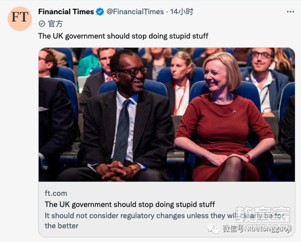Screen dimensions: 301x242
Task: Click the 官方 official label
Action: (x=55, y=24)
